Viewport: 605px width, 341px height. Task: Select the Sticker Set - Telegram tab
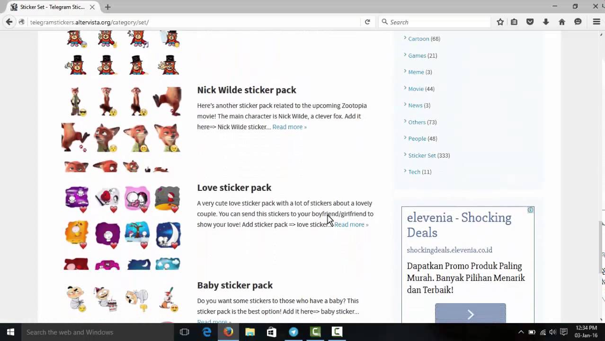coord(52,7)
